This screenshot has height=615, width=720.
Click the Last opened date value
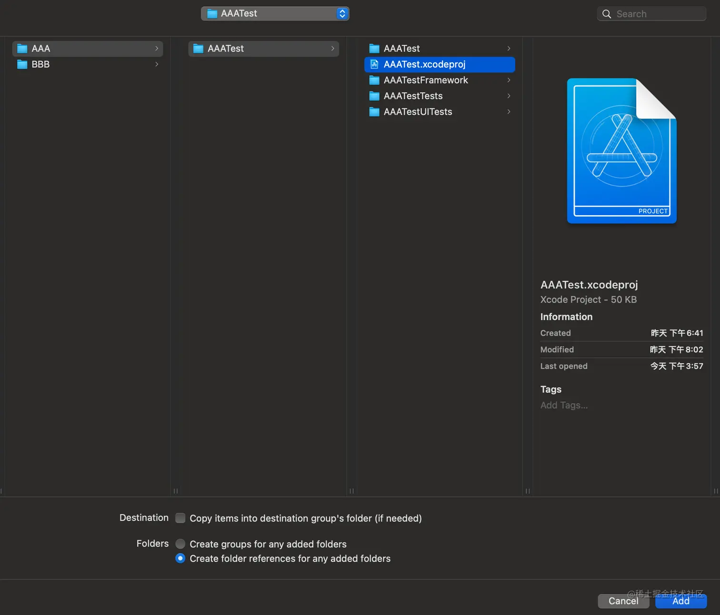677,366
